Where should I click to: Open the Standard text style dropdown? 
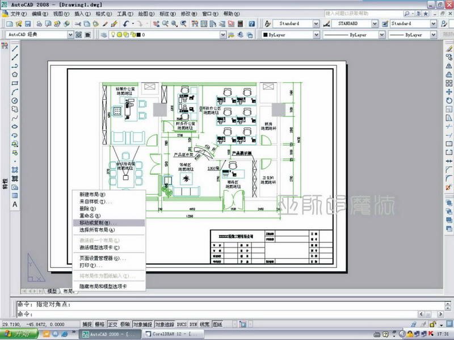316,24
